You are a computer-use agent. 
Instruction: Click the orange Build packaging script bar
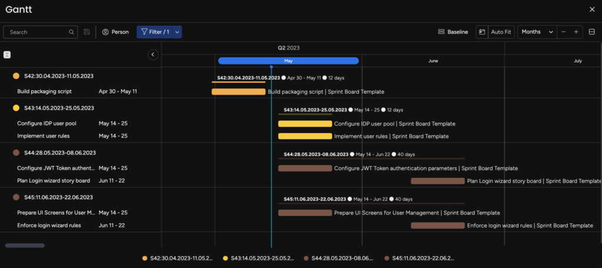tap(238, 91)
